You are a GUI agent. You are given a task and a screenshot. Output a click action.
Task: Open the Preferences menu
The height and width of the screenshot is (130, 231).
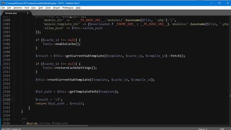(x=68, y=8)
